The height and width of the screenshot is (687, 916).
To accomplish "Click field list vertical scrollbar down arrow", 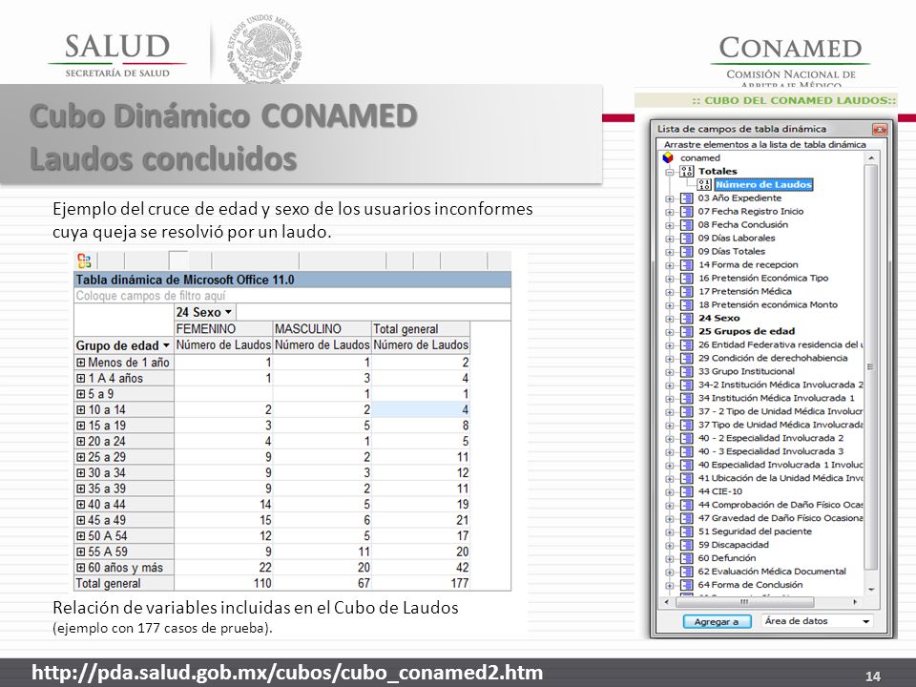I will point(870,590).
